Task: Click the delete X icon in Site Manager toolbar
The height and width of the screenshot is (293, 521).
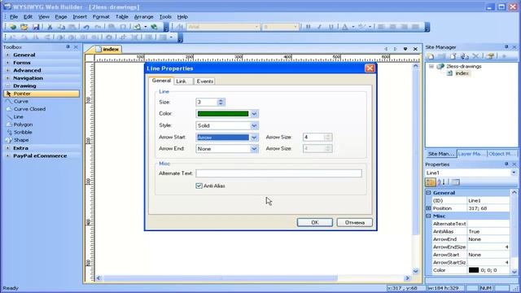Action: (475, 56)
